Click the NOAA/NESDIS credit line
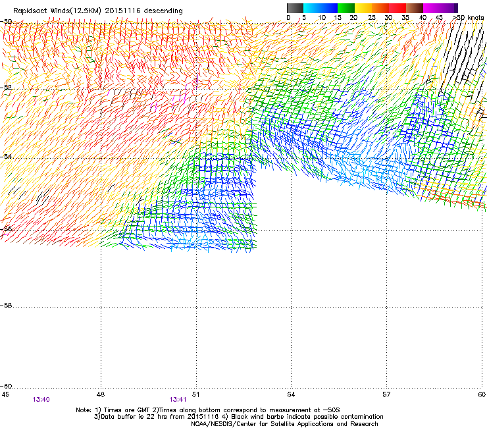 284,424
